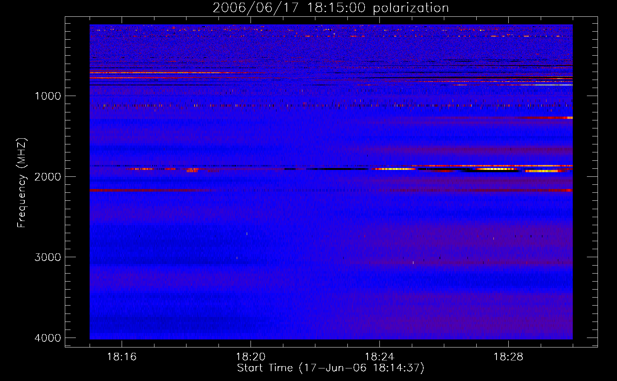Image resolution: width=617 pixels, height=381 pixels.
Task: Click the 18:20 time tick label
Action: coord(251,357)
